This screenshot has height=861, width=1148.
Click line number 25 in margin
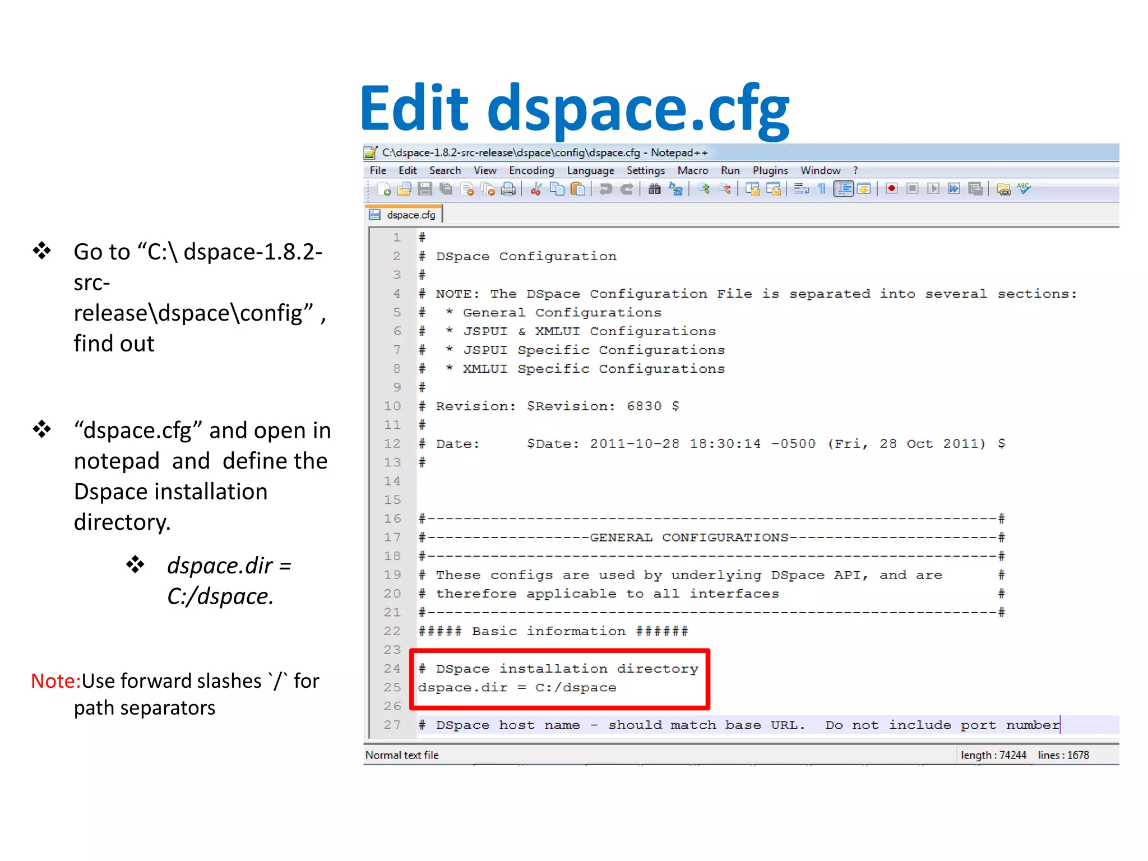point(392,687)
